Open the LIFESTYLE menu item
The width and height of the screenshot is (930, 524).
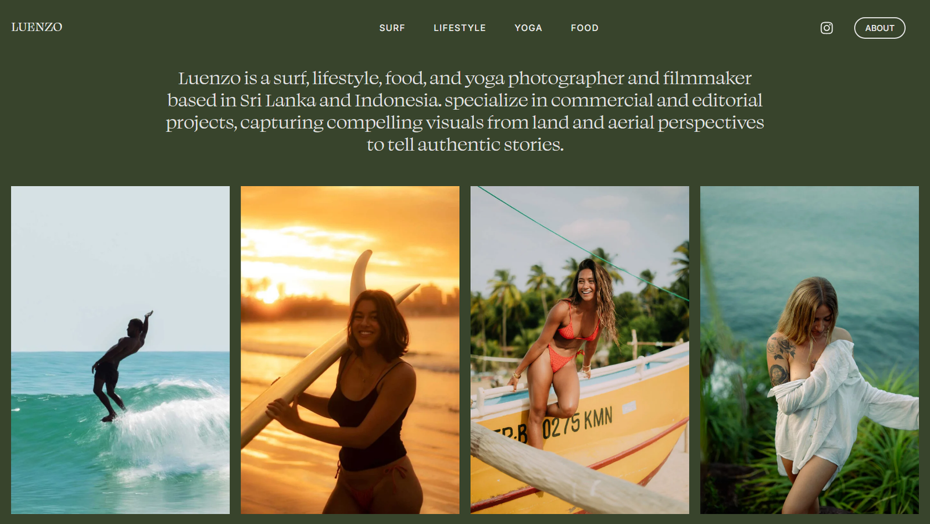pos(459,28)
